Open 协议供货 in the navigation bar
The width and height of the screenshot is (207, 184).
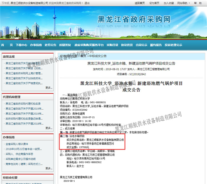pyautogui.click(x=127, y=45)
